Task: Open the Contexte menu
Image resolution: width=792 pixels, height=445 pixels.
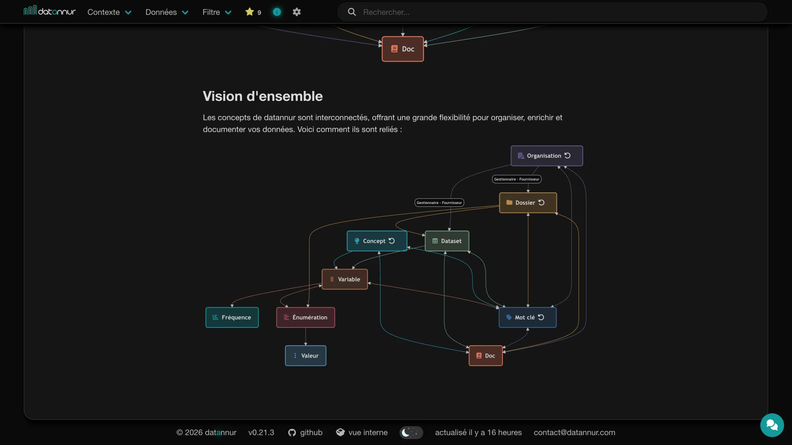Action: coord(110,12)
